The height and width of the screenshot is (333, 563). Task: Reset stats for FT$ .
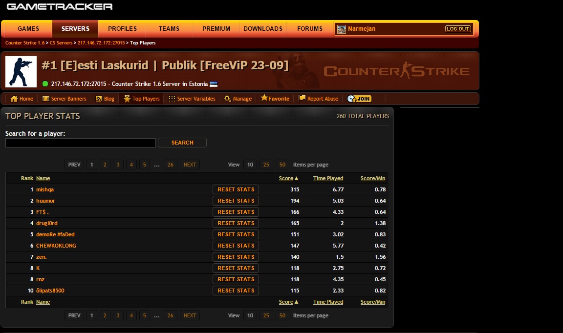[x=236, y=212]
